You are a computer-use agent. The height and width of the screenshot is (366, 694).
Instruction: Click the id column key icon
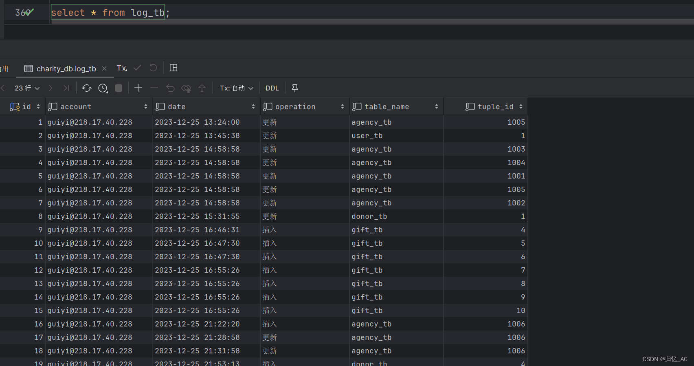tap(15, 107)
